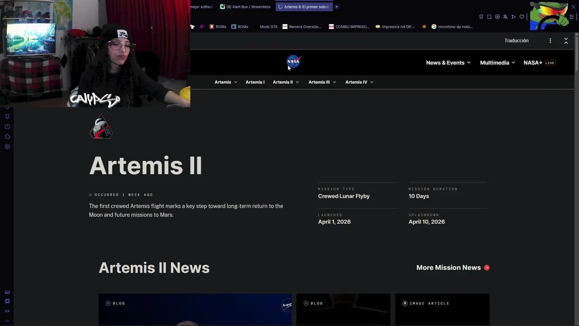
Task: Open browser settings gear in sidebar
Action: (x=7, y=147)
